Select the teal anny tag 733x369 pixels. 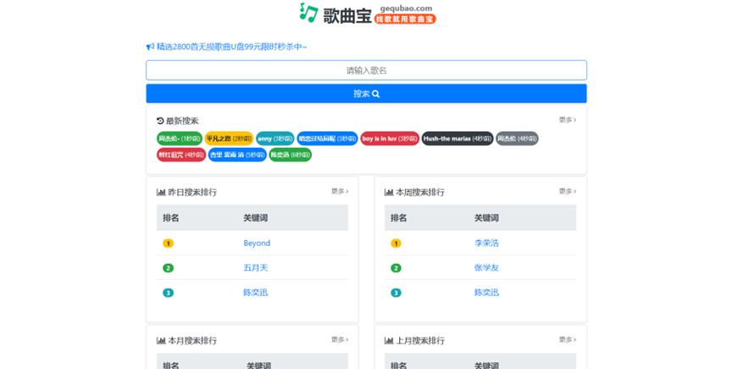click(x=275, y=138)
